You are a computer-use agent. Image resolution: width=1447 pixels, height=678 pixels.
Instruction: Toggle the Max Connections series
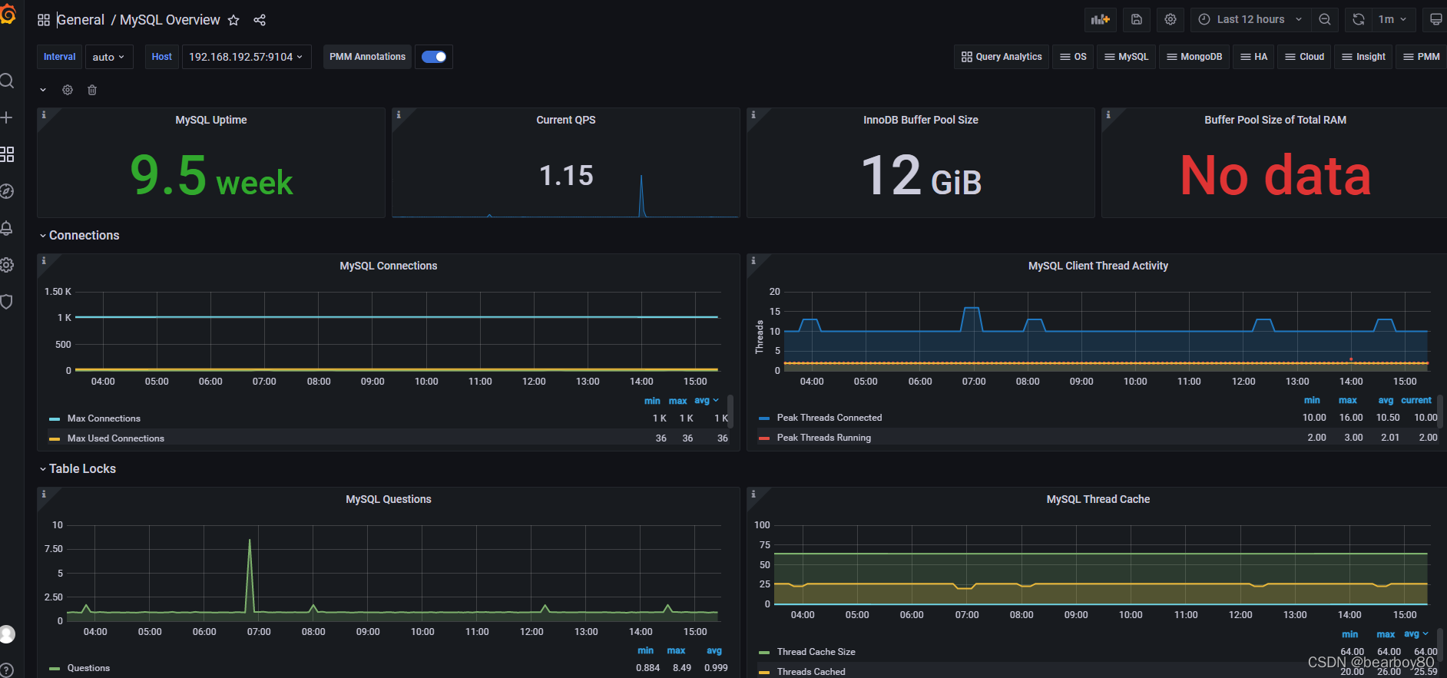pos(104,418)
